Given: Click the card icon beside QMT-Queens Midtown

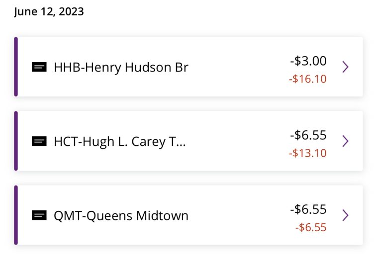Looking at the screenshot, I should pyautogui.click(x=39, y=215).
